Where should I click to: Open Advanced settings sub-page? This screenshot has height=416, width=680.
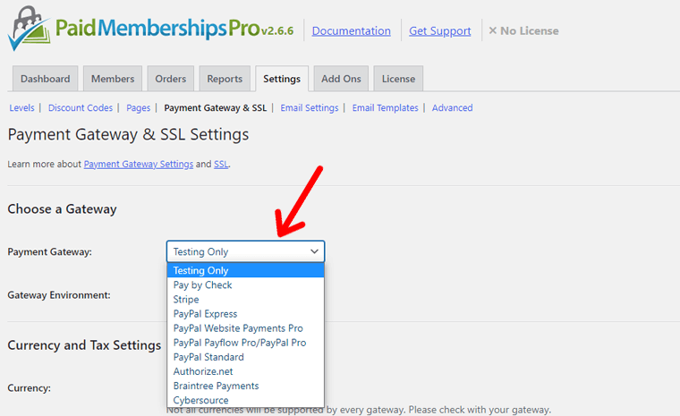point(453,107)
